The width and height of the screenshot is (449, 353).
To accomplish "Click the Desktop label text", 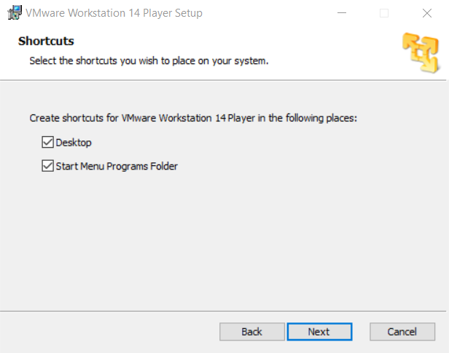I will click(x=74, y=143).
